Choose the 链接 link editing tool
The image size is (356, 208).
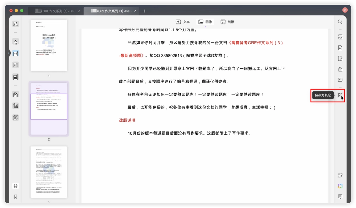point(227,22)
